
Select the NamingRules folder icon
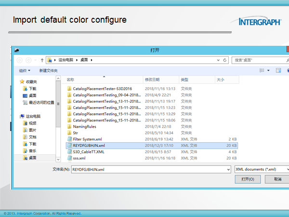click(x=69, y=126)
